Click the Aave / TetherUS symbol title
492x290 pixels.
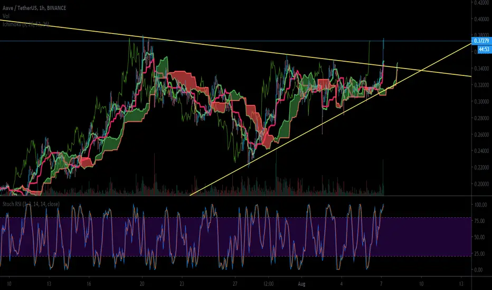tap(34, 8)
